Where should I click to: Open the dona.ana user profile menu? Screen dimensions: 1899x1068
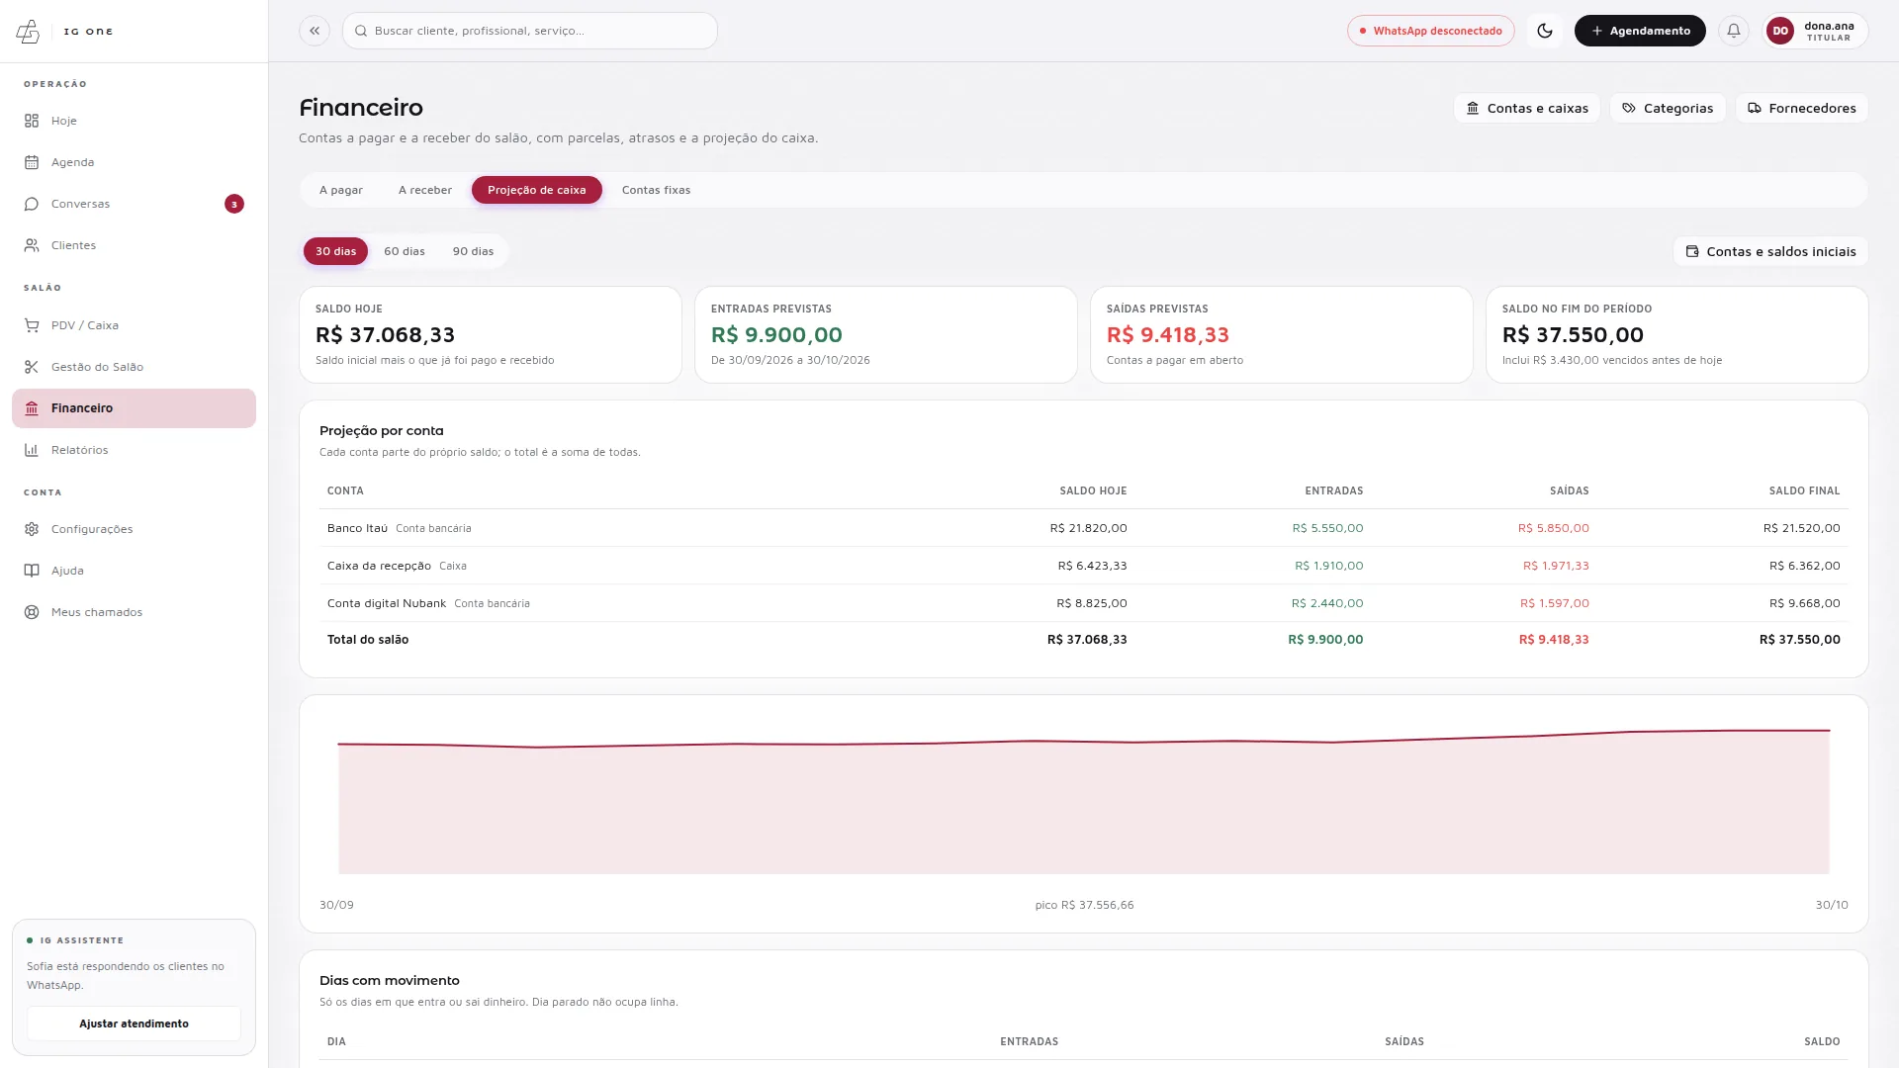tap(1815, 31)
